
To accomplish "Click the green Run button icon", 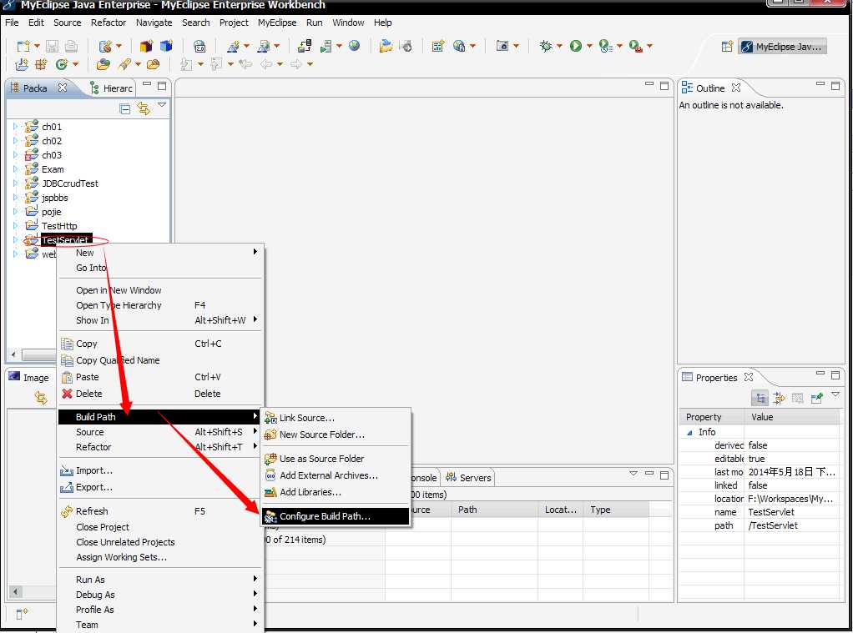I will coord(576,46).
